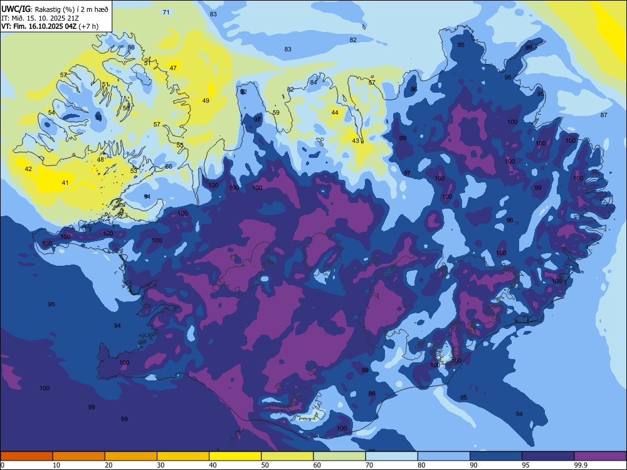Click the '87' humidity value on the map

click(604, 115)
